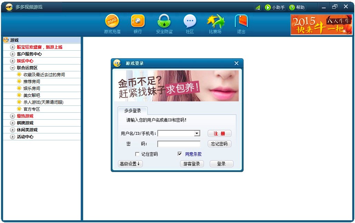Click the 比赛场 competition icon
Viewport: 355px width, 223px height.
[x=215, y=21]
